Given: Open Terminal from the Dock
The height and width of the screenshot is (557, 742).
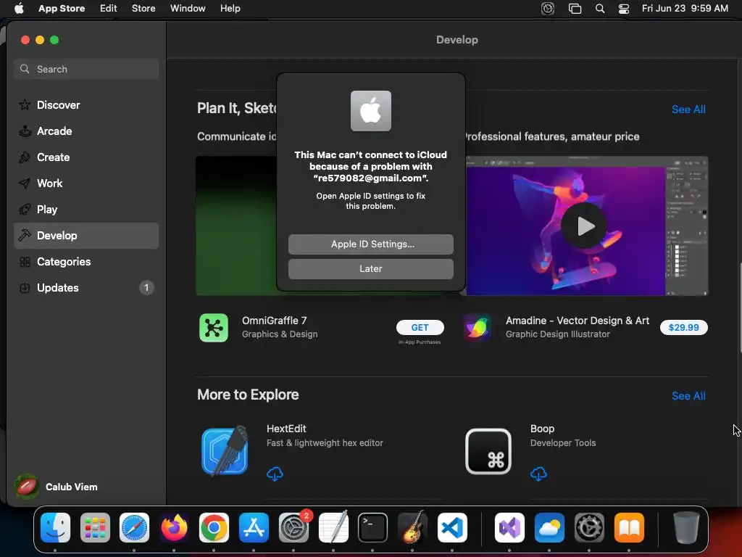Looking at the screenshot, I should click(x=372, y=527).
